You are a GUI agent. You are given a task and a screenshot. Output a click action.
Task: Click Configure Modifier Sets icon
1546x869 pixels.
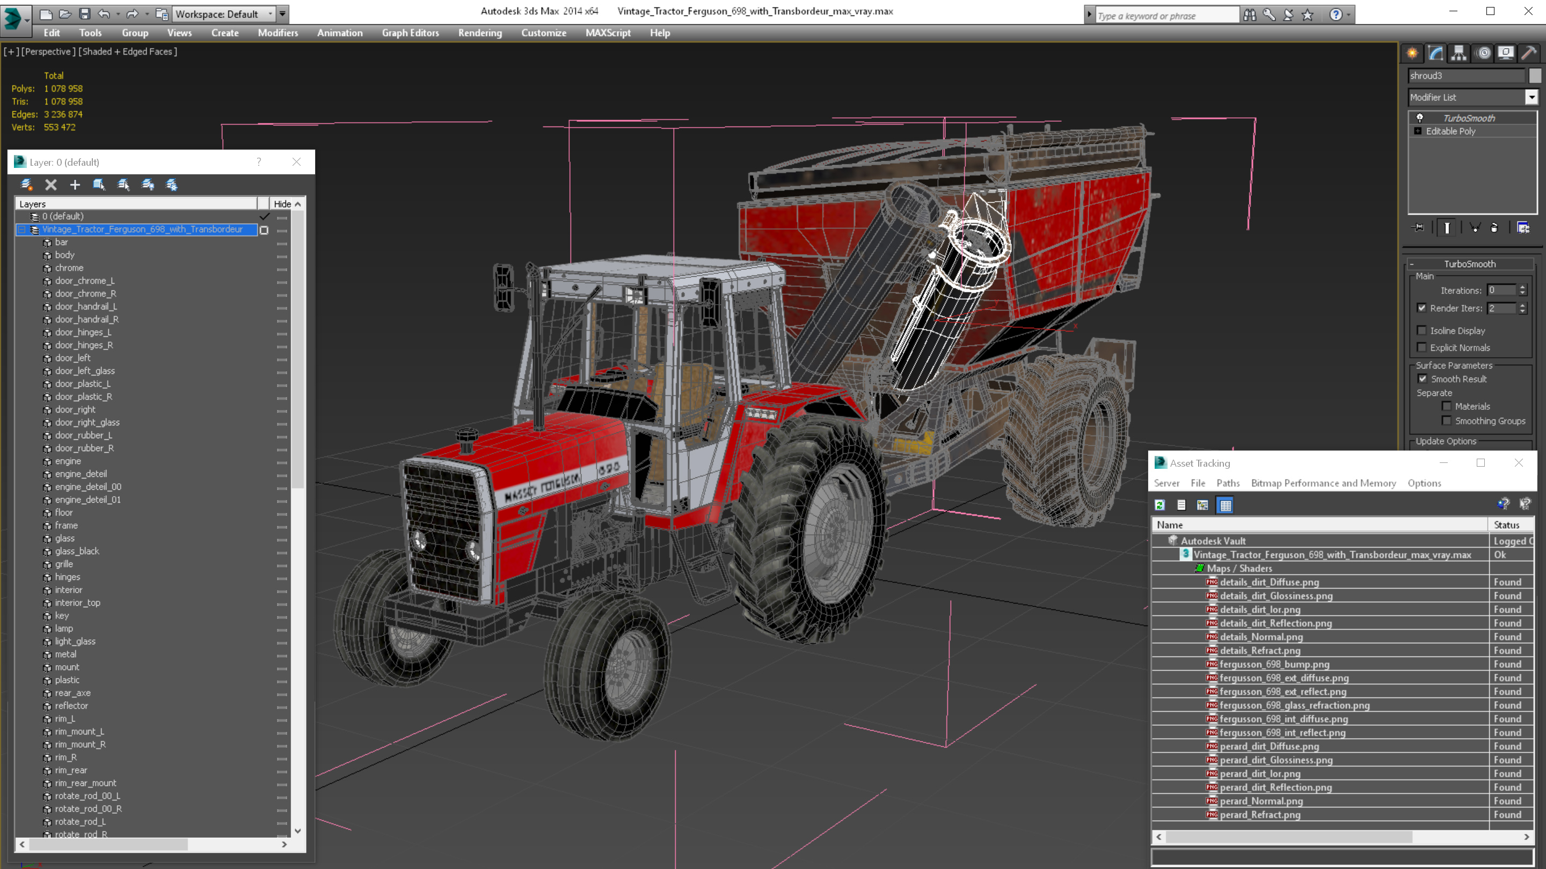tap(1523, 227)
